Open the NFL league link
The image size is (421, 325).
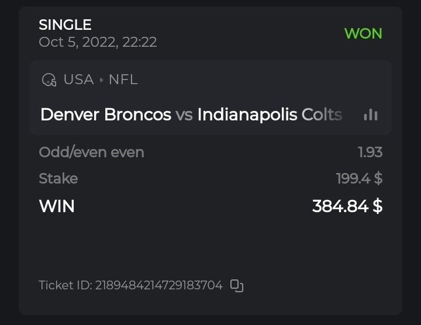coord(123,79)
